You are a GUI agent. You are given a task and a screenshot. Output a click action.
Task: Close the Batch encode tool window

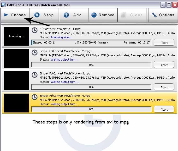(x=175, y=5)
